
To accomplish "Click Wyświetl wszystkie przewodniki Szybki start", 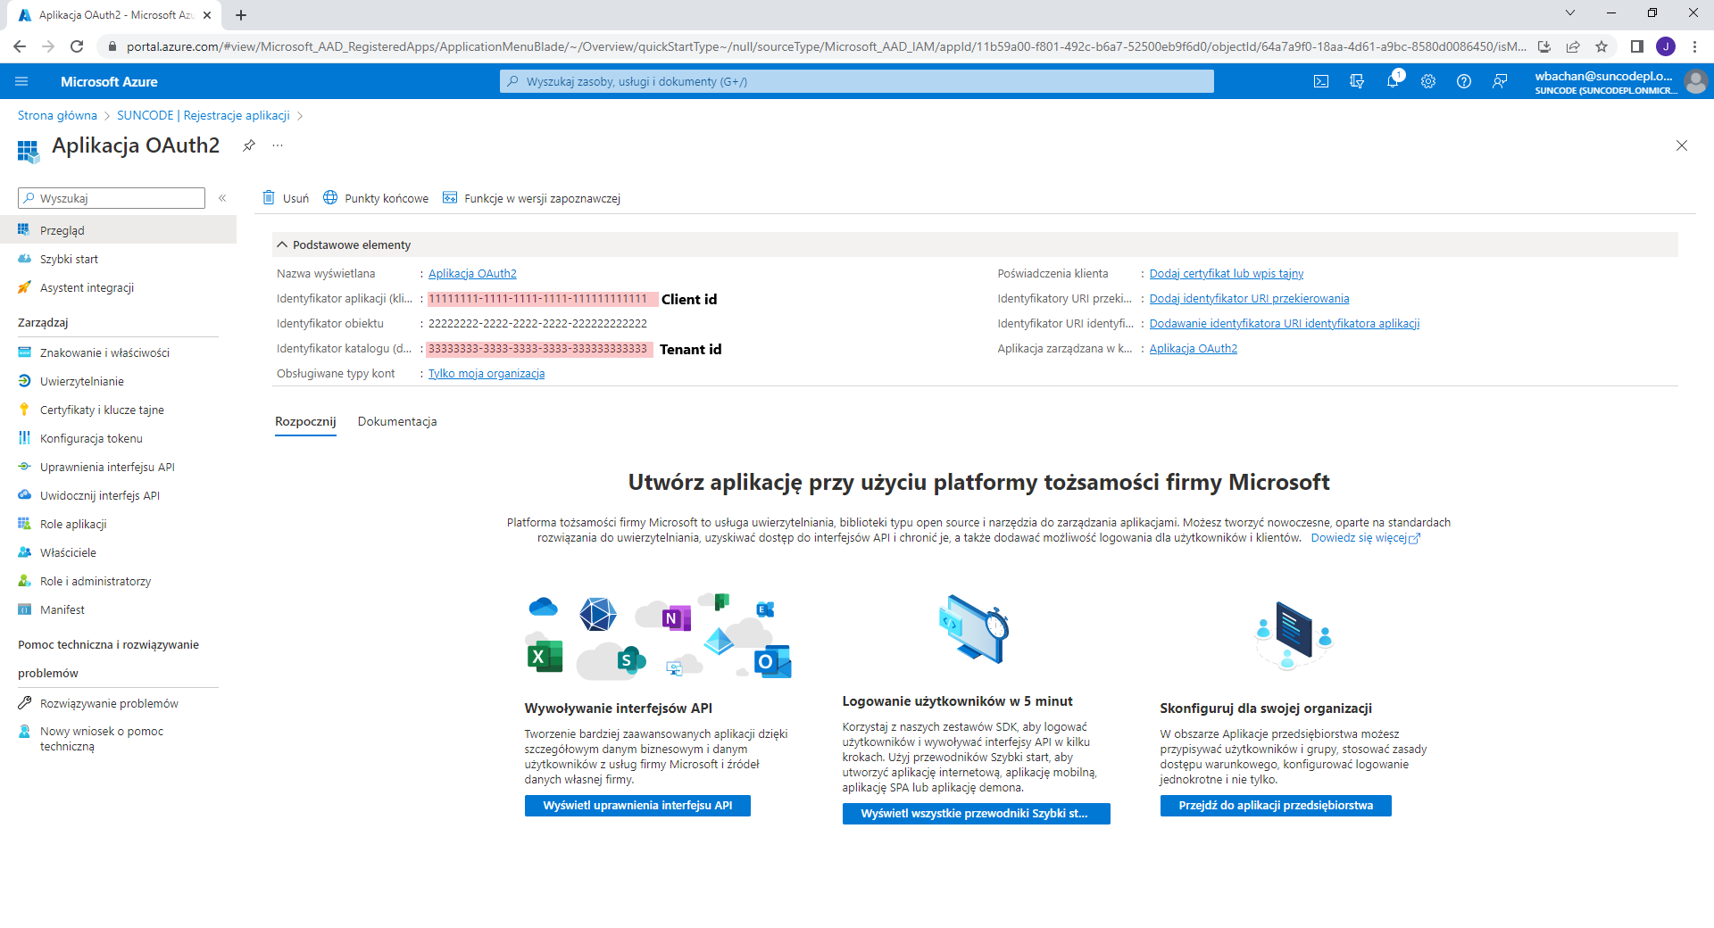I will [977, 814].
